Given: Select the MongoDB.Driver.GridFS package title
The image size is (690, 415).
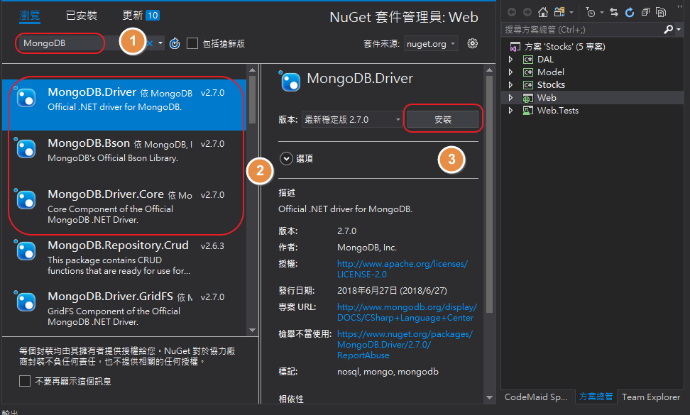Looking at the screenshot, I should 111,297.
